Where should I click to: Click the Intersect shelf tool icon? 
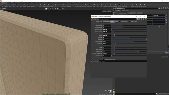44,5
